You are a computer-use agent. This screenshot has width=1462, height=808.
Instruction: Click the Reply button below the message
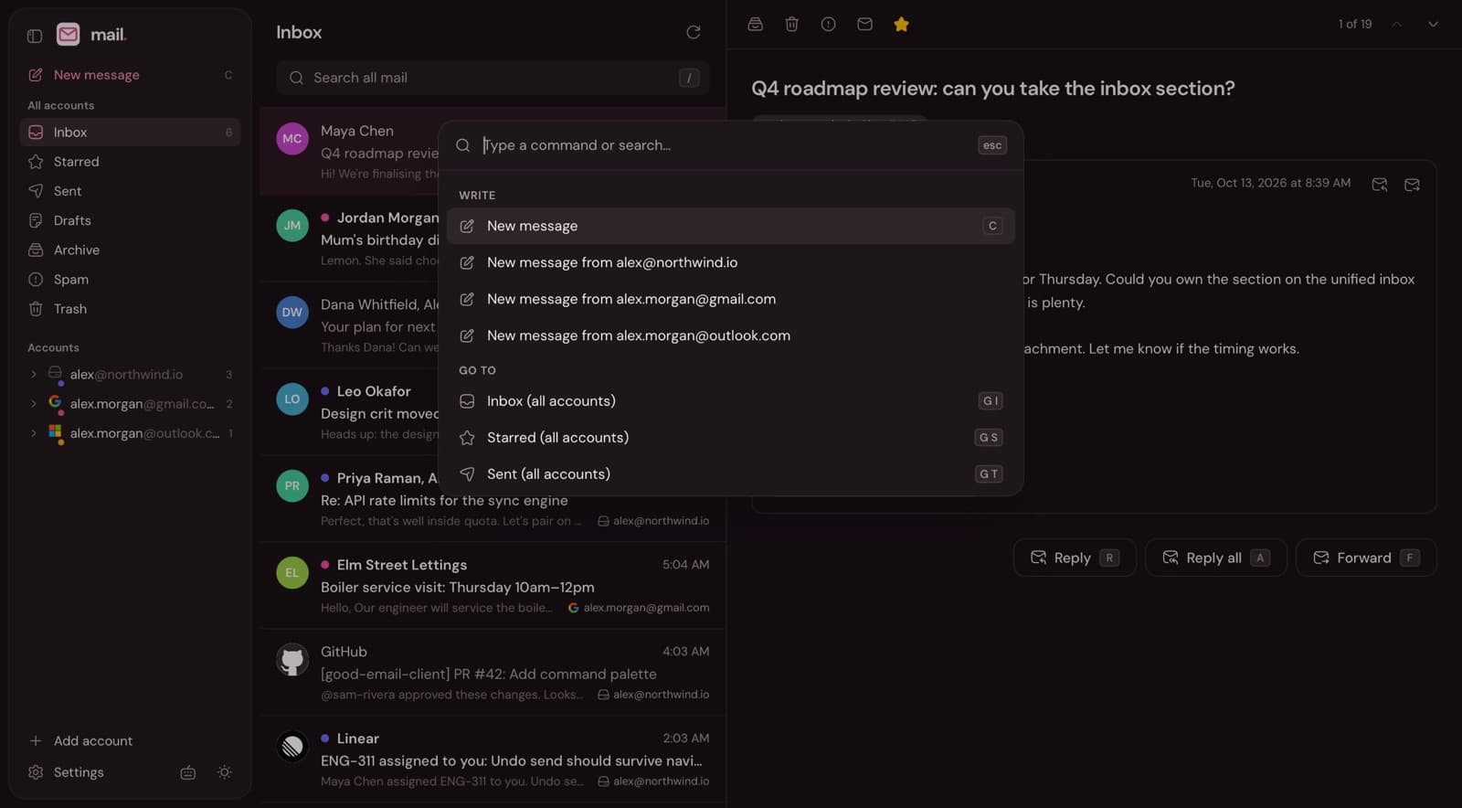(1075, 558)
